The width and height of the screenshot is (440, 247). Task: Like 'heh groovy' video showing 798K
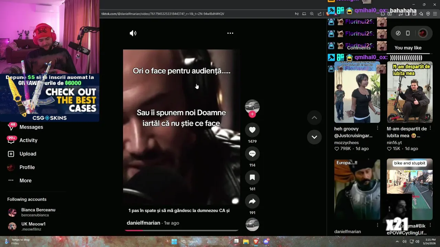pyautogui.click(x=337, y=149)
